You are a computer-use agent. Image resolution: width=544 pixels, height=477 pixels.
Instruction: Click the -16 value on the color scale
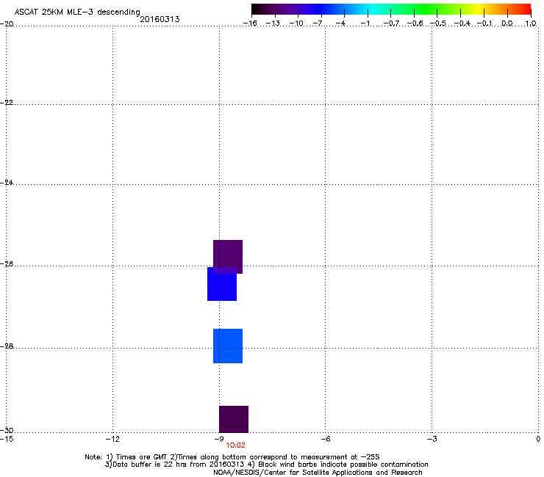[x=250, y=23]
